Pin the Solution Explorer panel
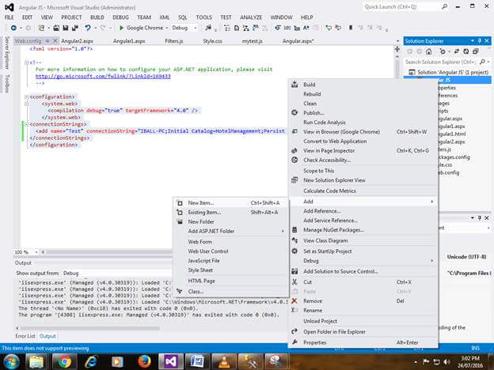Screen dimensions: 494x370 click(479, 40)
